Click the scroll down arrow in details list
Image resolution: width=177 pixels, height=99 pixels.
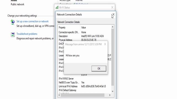coord(113,91)
